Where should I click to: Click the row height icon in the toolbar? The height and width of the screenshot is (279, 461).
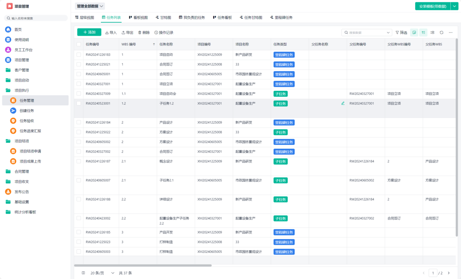pyautogui.click(x=432, y=33)
